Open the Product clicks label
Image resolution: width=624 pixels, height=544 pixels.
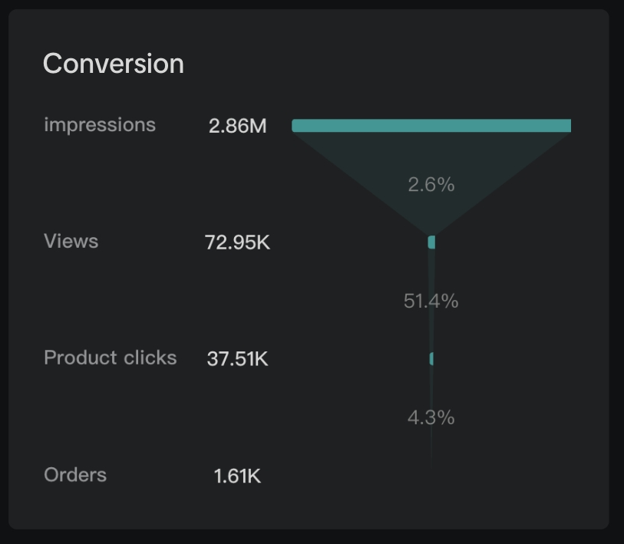(x=110, y=358)
